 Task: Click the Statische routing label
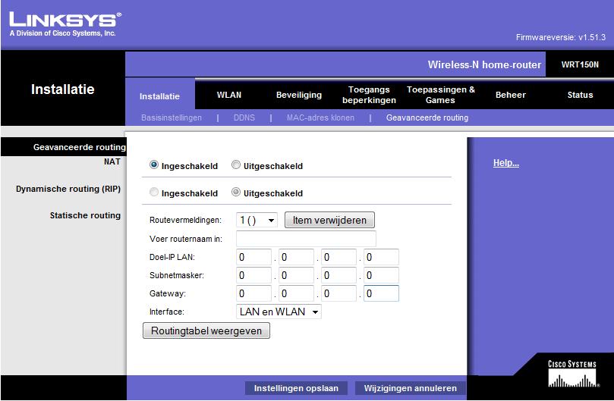85,215
